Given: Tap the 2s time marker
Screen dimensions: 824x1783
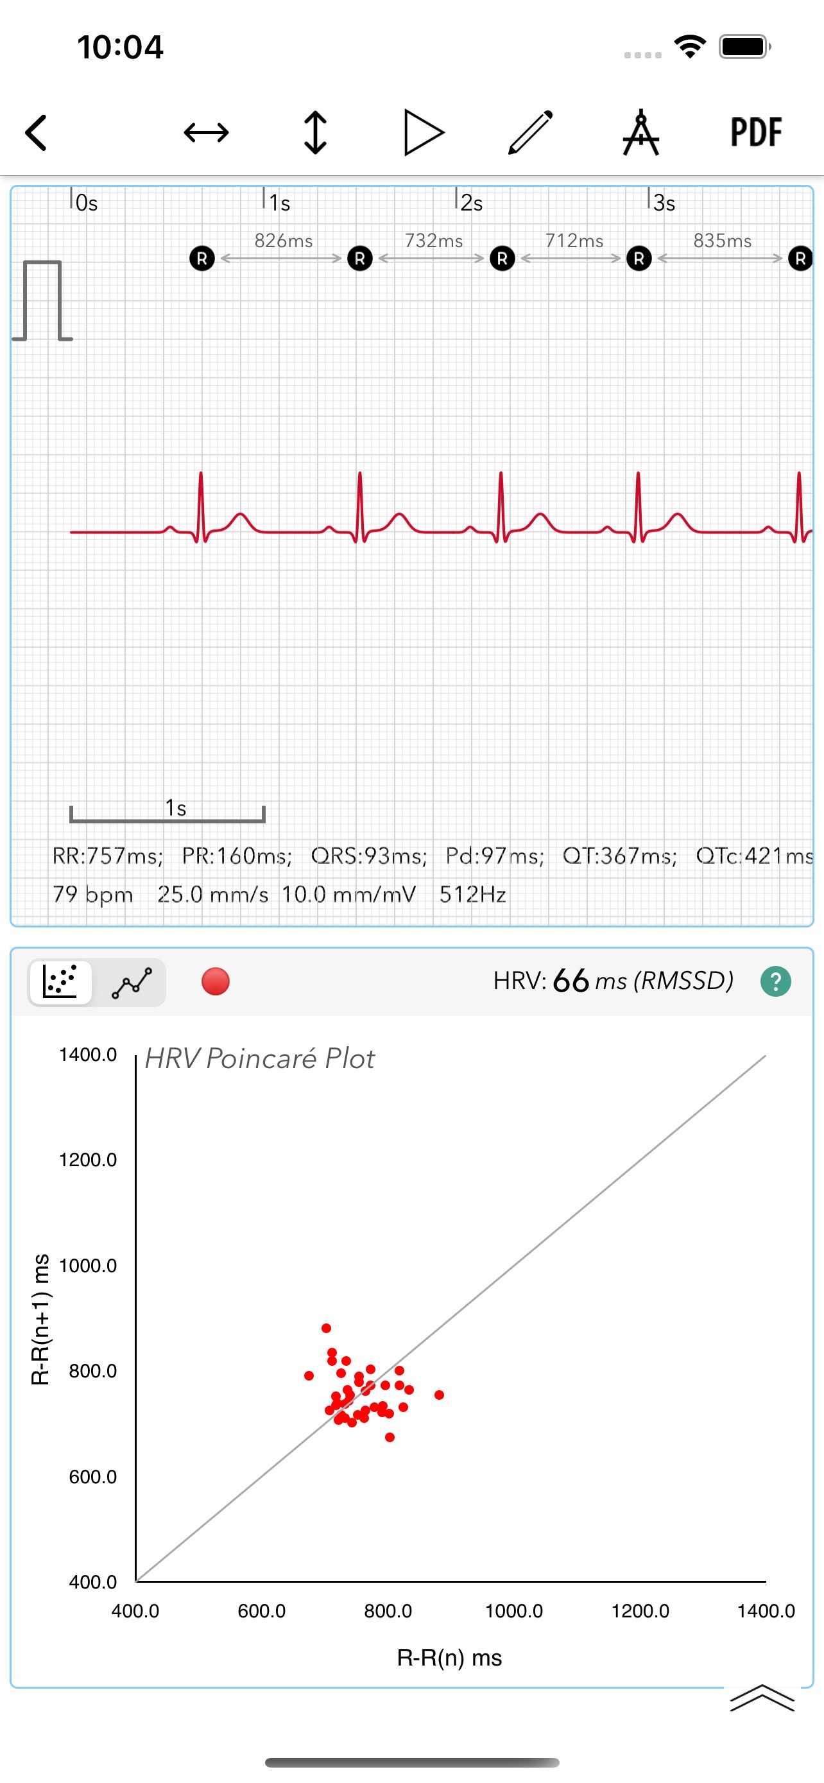Looking at the screenshot, I should [470, 201].
